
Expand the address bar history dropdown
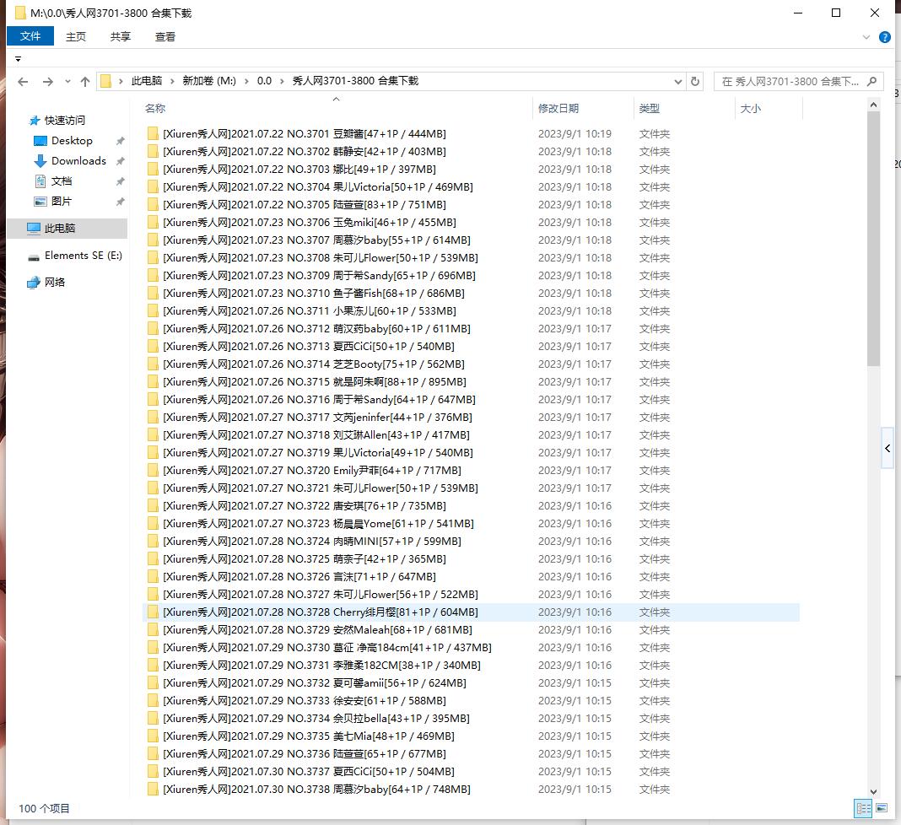[678, 82]
